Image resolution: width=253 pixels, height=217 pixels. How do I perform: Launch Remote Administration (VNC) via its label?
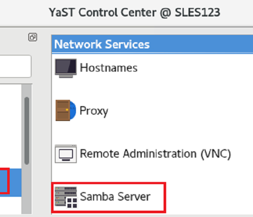[x=155, y=154]
